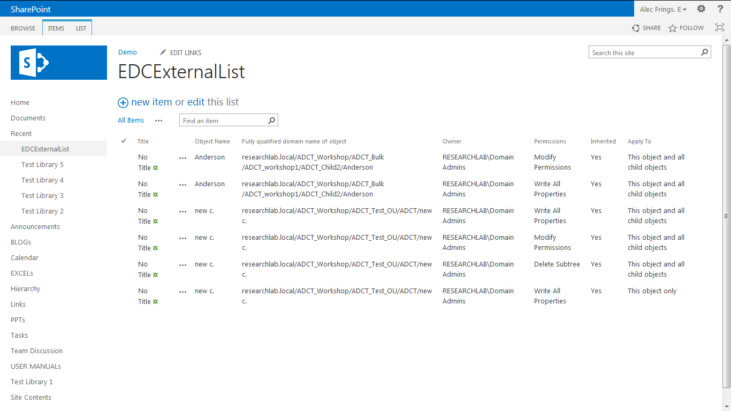Open Tasks in the left navigation
The width and height of the screenshot is (731, 411).
pyautogui.click(x=19, y=335)
